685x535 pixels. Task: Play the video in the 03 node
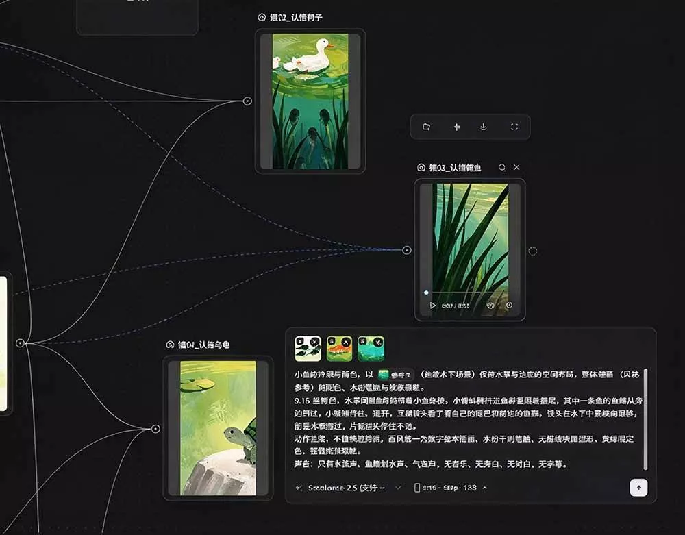click(432, 306)
